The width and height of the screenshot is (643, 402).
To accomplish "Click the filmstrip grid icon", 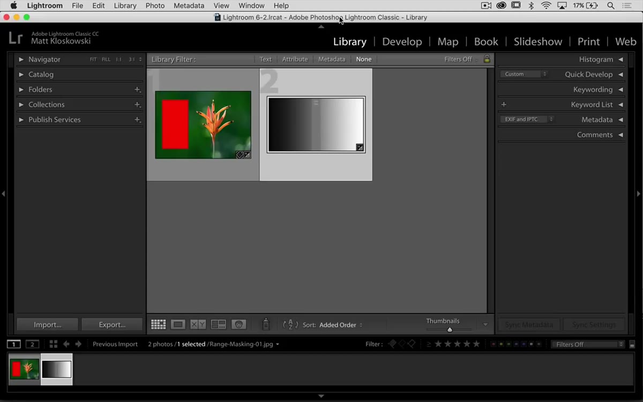I will 53,344.
